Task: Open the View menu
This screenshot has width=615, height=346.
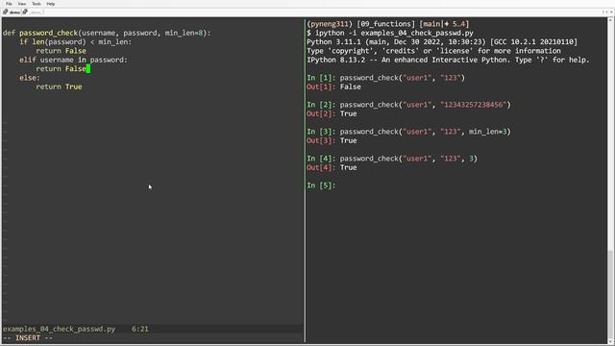Action: 22,4
